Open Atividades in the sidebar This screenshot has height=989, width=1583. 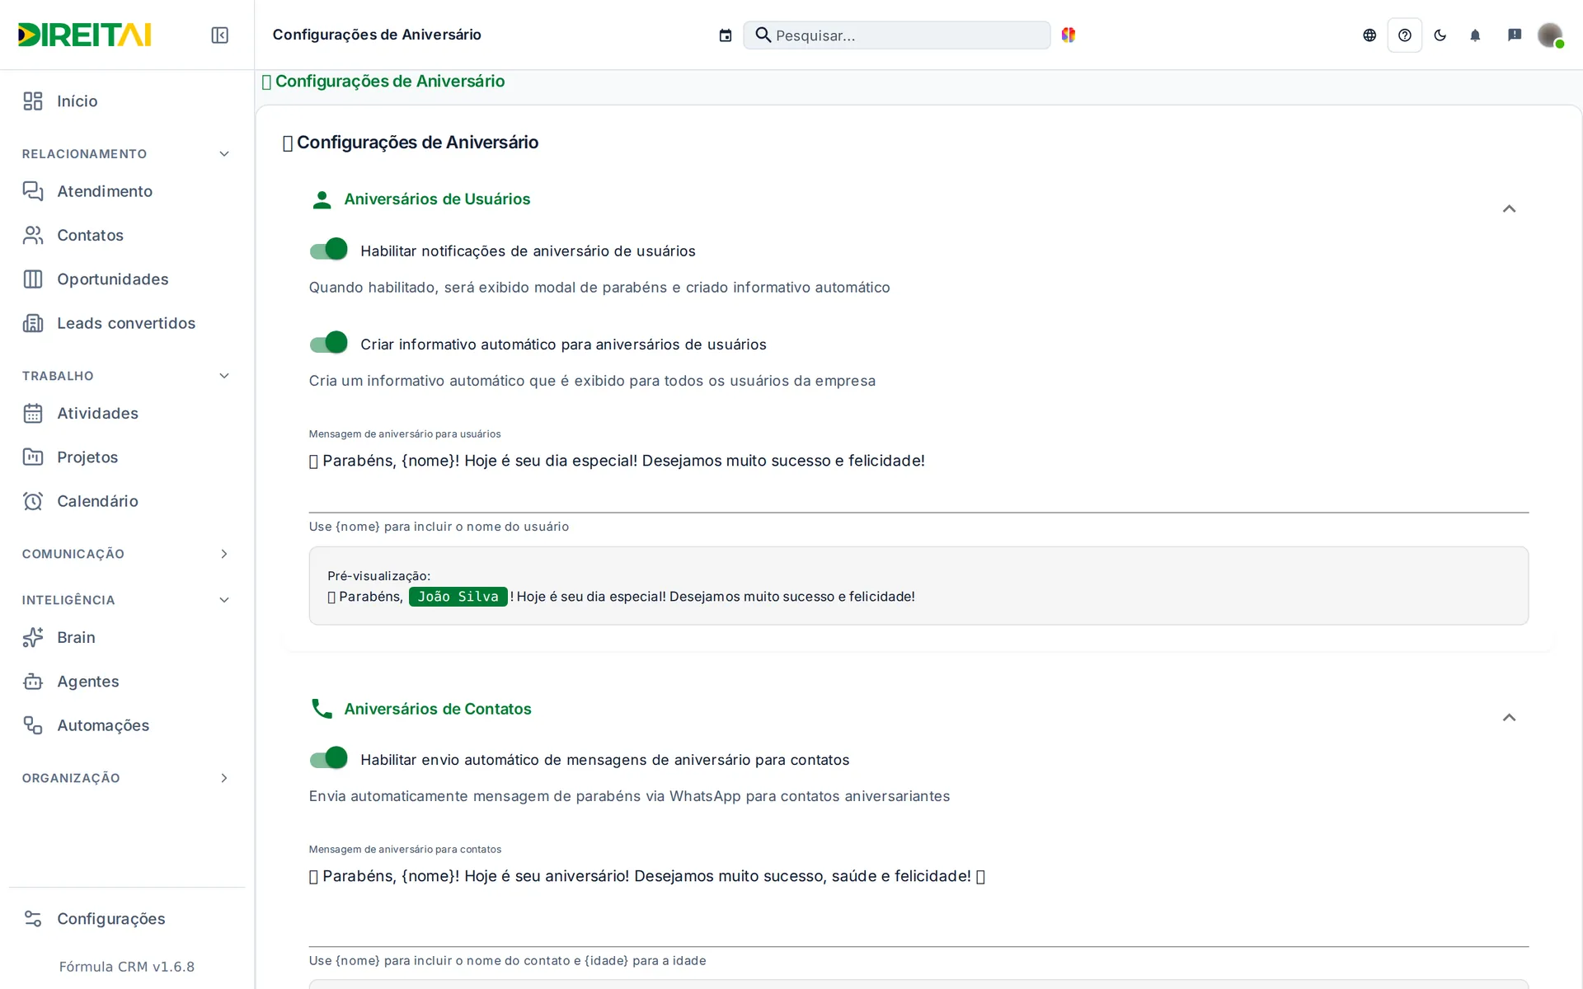pyautogui.click(x=127, y=413)
